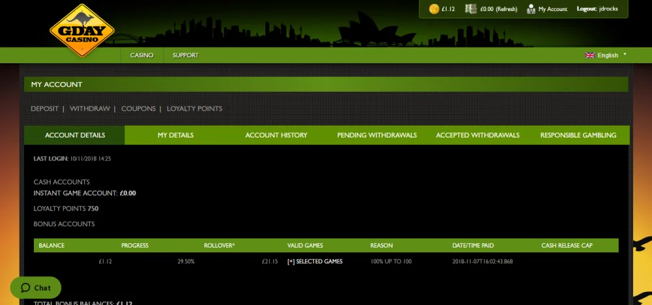Click the gold coin bonus balance icon

(434, 8)
